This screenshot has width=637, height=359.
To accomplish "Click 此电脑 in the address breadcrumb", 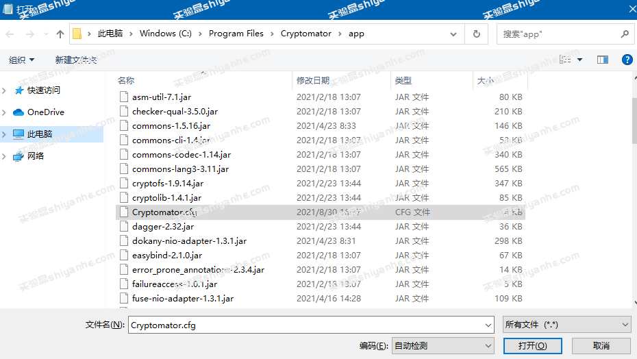I will point(110,34).
